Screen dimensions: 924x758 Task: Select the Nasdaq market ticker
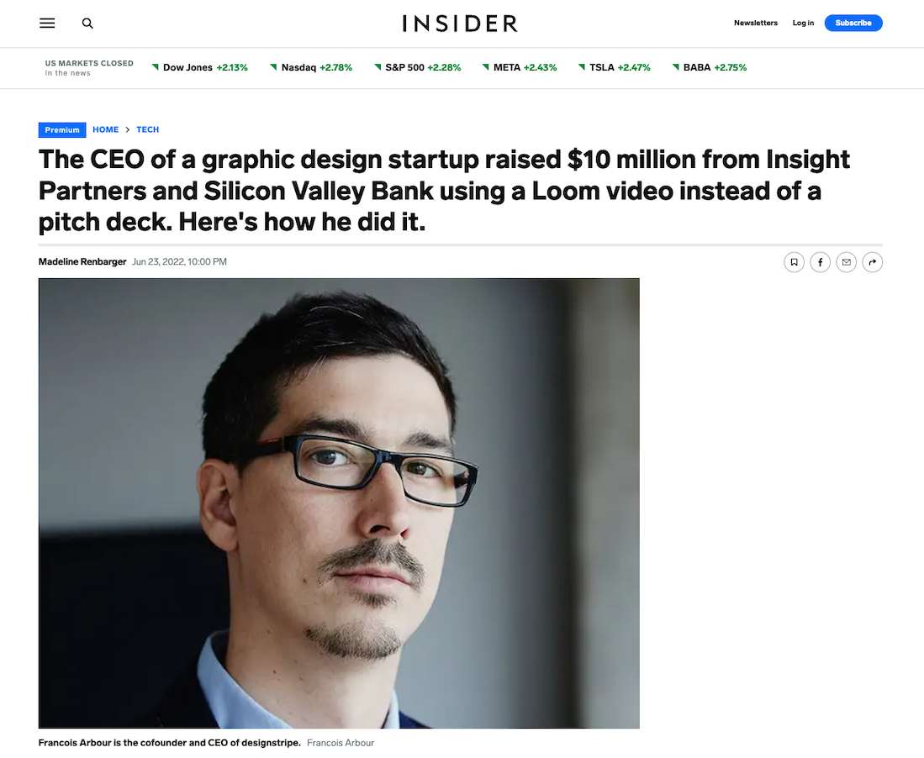pos(311,67)
